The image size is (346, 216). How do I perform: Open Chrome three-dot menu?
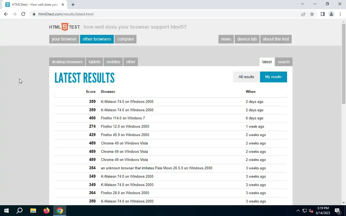(340, 14)
